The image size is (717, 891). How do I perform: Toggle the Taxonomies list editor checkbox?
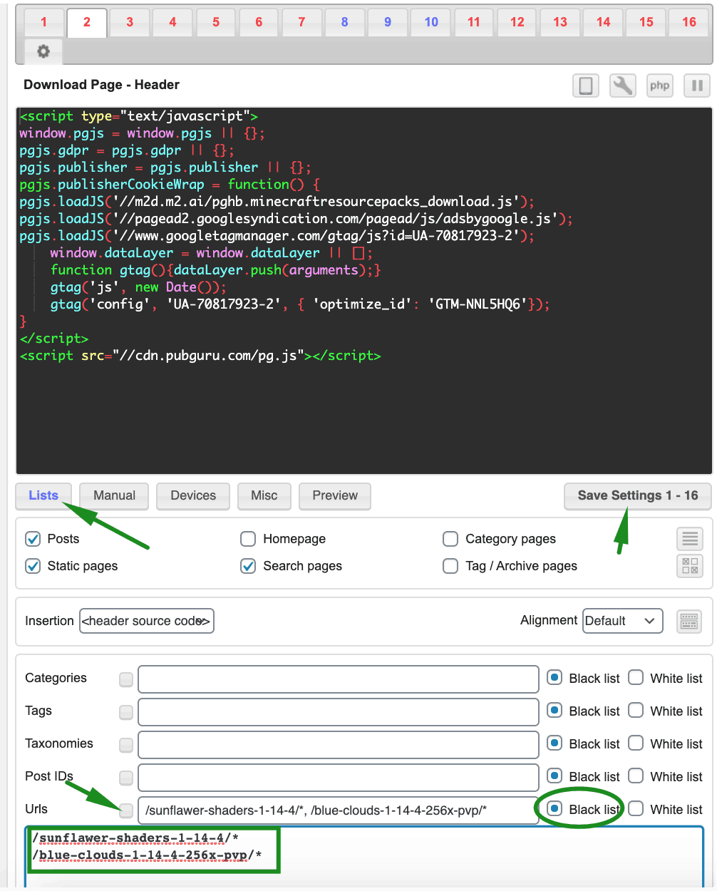pos(126,745)
